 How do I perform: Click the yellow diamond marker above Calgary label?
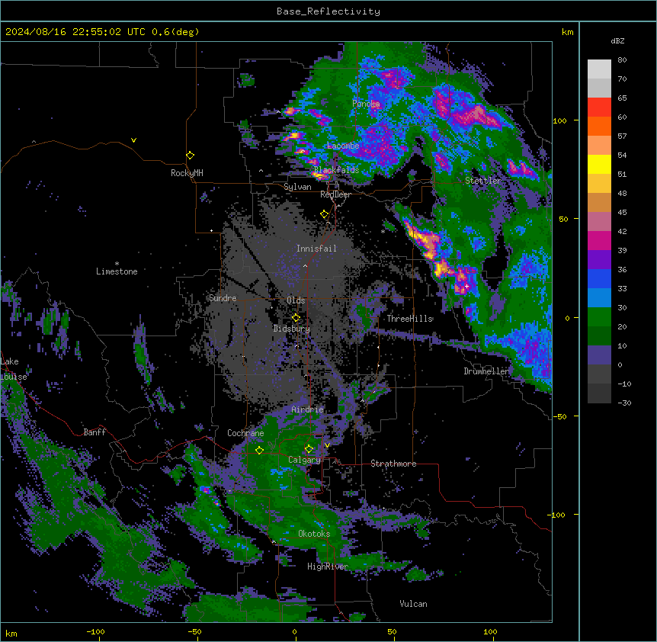[x=309, y=449]
